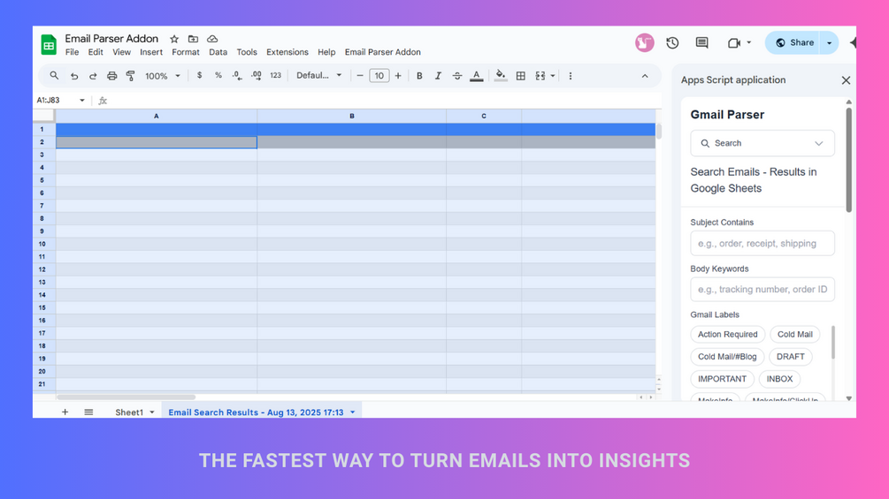Click the move to folder icon
This screenshot has height=499, width=889.
click(194, 39)
